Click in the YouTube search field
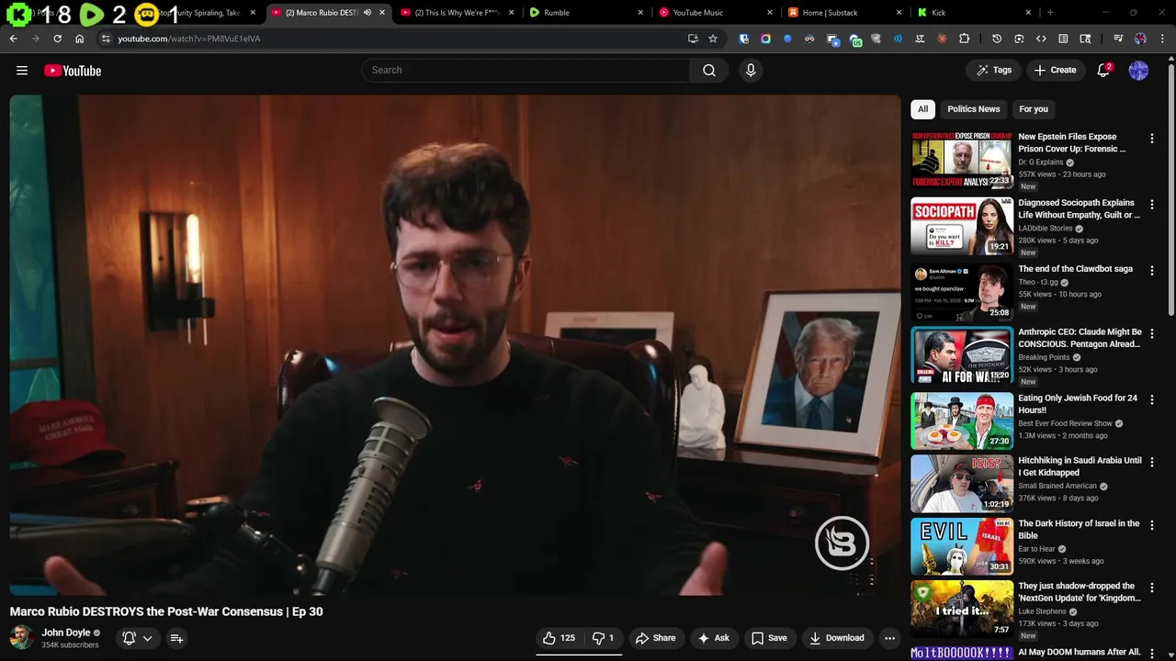 [526, 71]
